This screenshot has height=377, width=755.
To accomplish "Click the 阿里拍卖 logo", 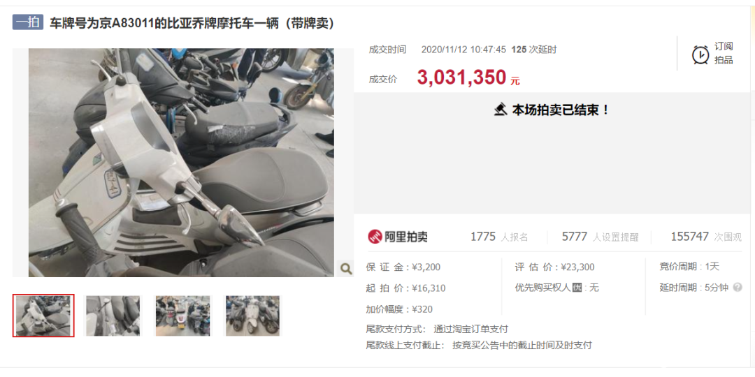I will click(398, 237).
